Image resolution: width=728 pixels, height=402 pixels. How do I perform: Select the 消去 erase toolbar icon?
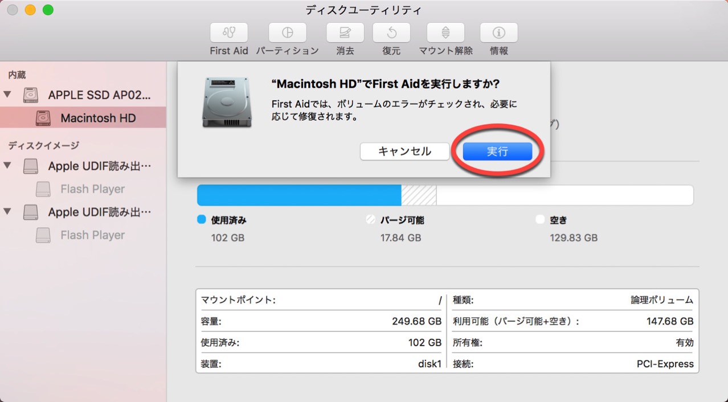tap(345, 32)
